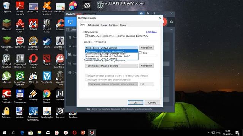Switch to Звук tab
243x136 pixels.
point(82,25)
